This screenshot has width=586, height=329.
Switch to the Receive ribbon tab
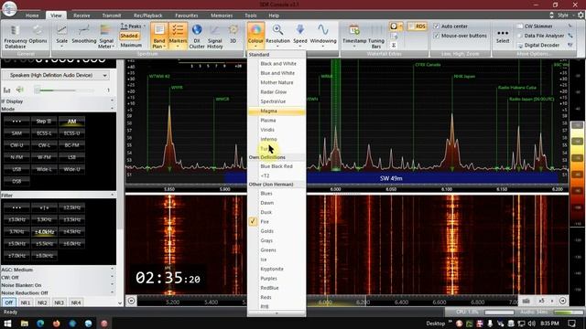81,16
